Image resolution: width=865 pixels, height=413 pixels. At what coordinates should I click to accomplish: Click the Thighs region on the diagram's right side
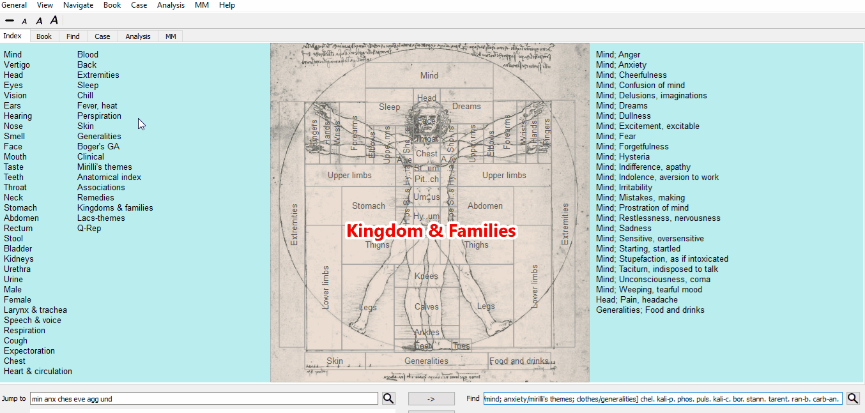tap(477, 244)
